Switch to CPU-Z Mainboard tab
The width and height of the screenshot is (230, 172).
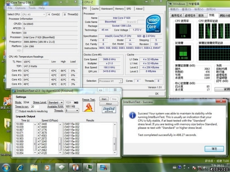[x=107, y=9]
